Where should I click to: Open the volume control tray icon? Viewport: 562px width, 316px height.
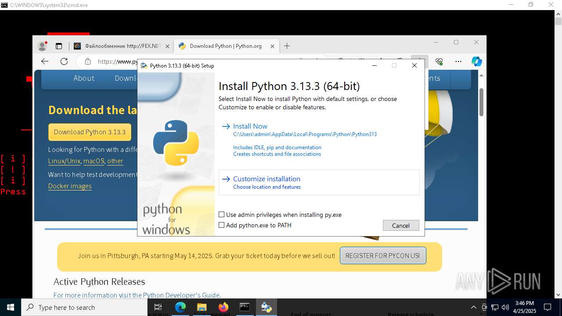coord(505,307)
